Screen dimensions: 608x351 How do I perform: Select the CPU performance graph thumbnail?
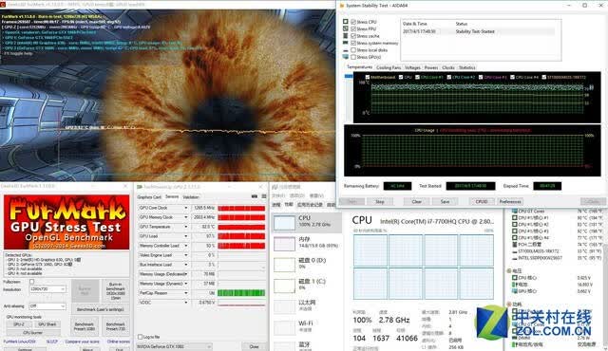coord(285,223)
